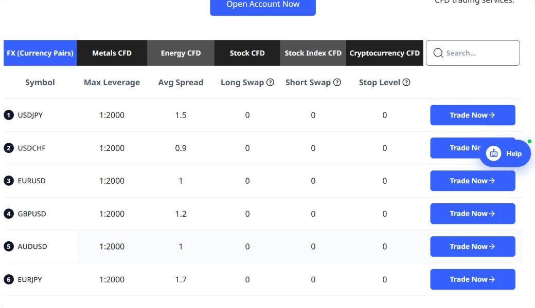The image size is (535, 308).
Task: Select the USDCHF symbol name
Action: click(32, 148)
